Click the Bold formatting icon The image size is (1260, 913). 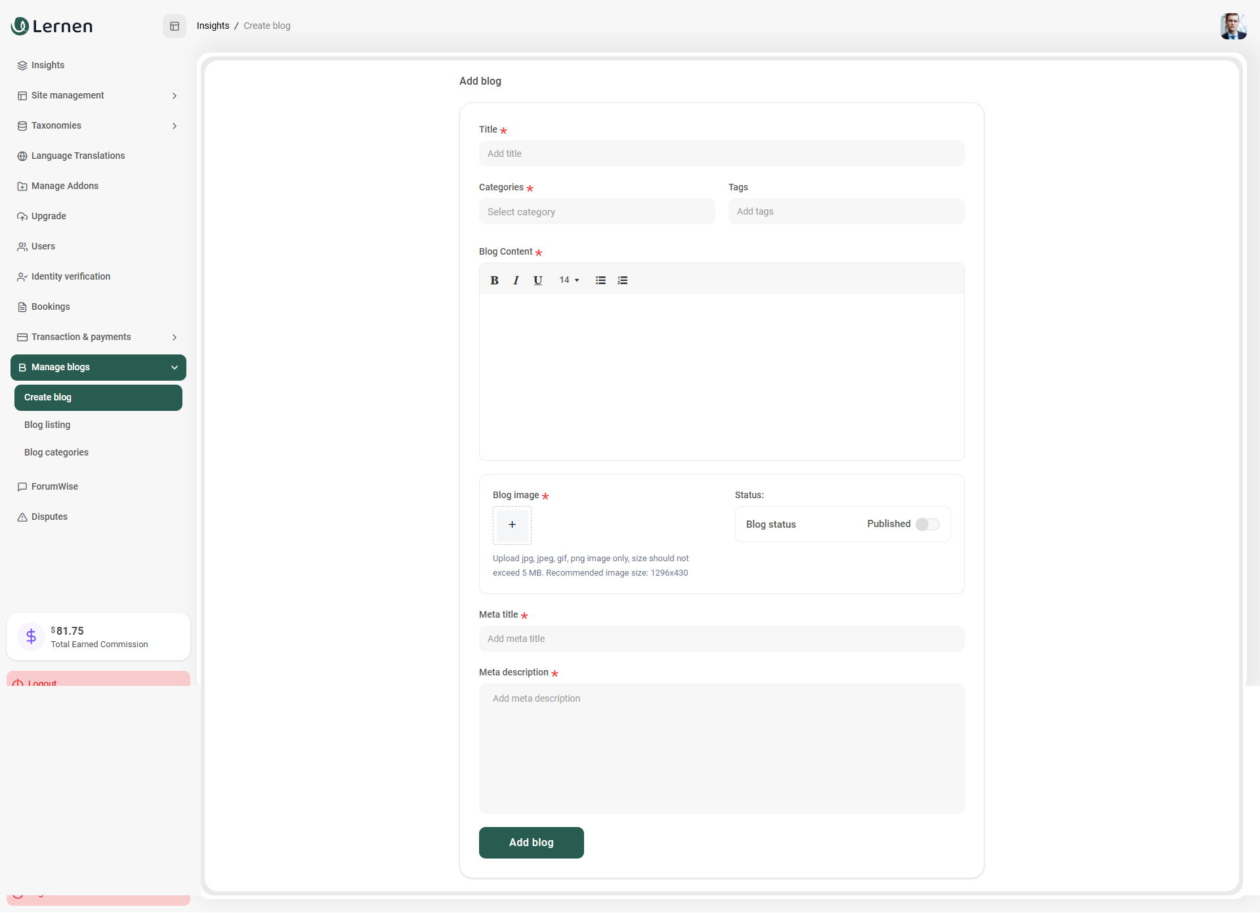click(494, 280)
